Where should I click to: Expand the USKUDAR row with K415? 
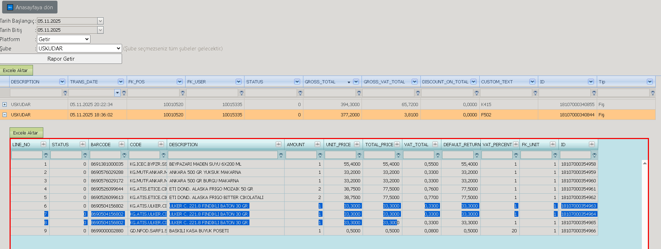coord(5,104)
